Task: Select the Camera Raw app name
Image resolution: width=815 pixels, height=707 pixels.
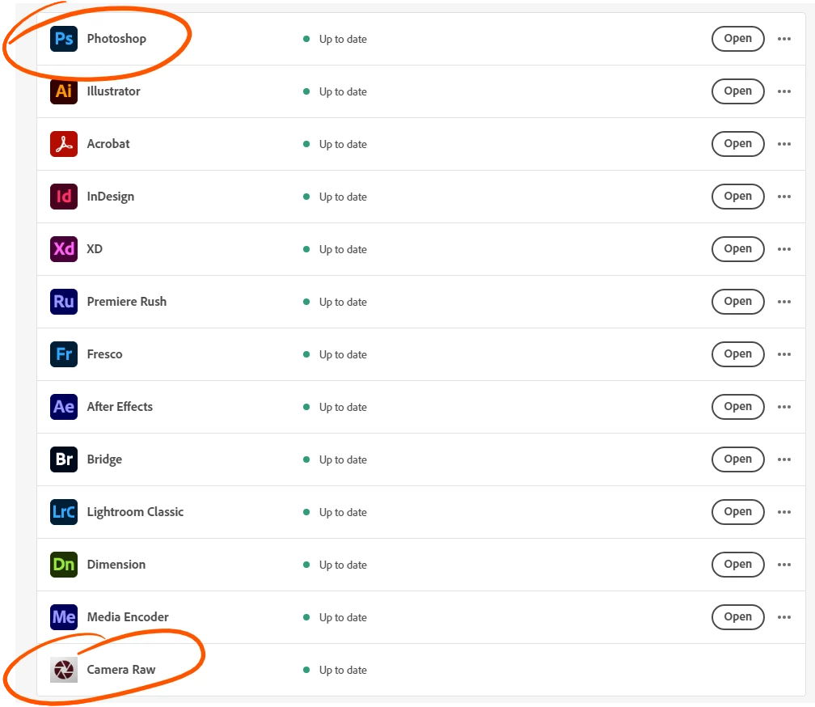Action: tap(121, 670)
